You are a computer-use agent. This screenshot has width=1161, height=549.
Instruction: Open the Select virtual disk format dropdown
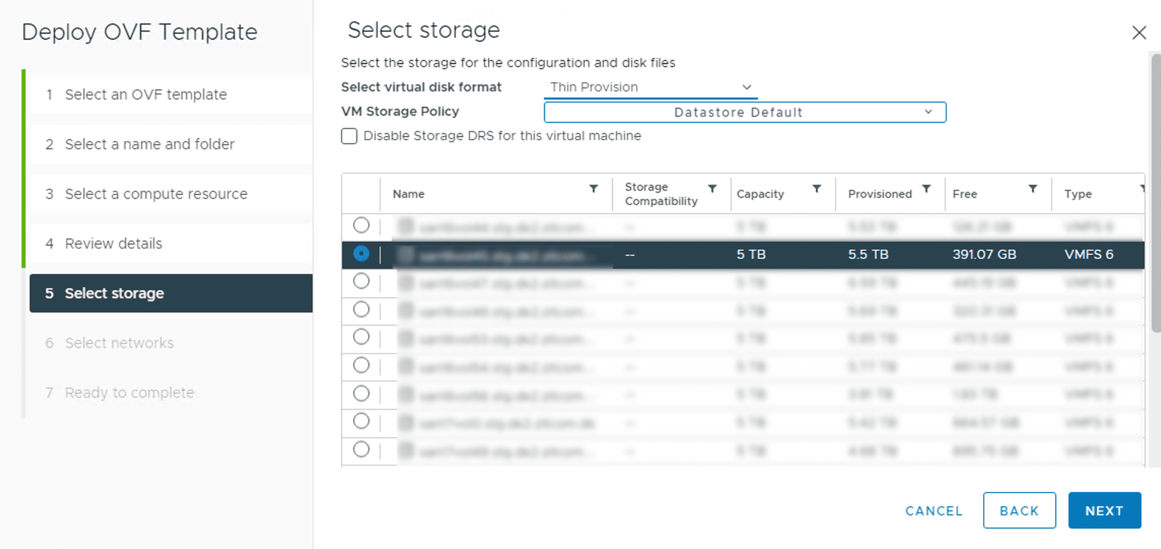click(x=650, y=87)
